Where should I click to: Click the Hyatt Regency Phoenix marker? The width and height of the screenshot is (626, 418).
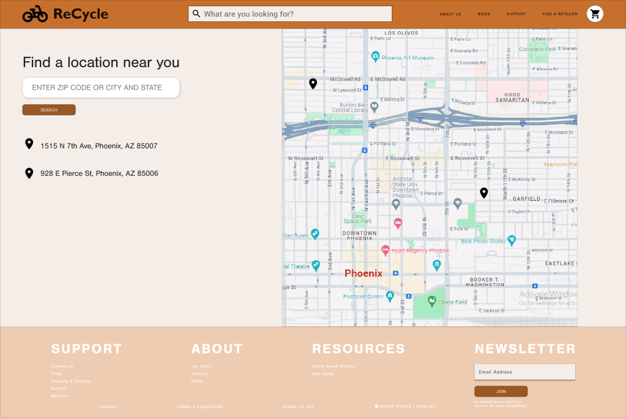[x=385, y=250]
